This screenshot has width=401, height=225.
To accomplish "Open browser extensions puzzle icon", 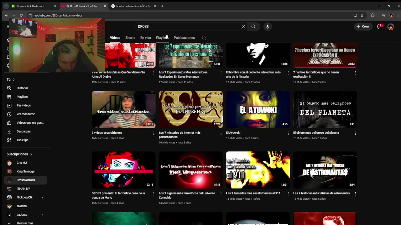I will [x=372, y=15].
